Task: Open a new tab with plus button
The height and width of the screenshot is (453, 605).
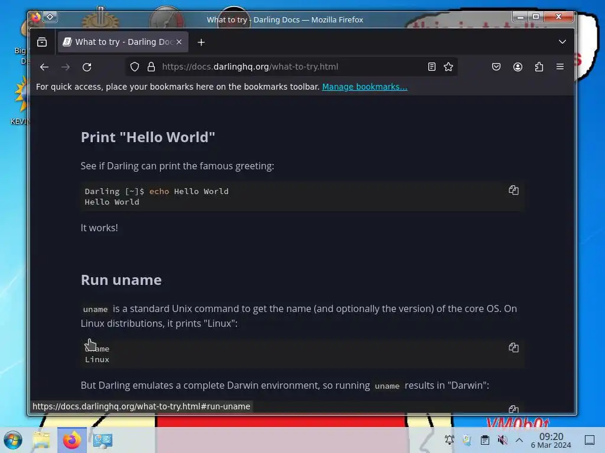Action: pyautogui.click(x=201, y=42)
